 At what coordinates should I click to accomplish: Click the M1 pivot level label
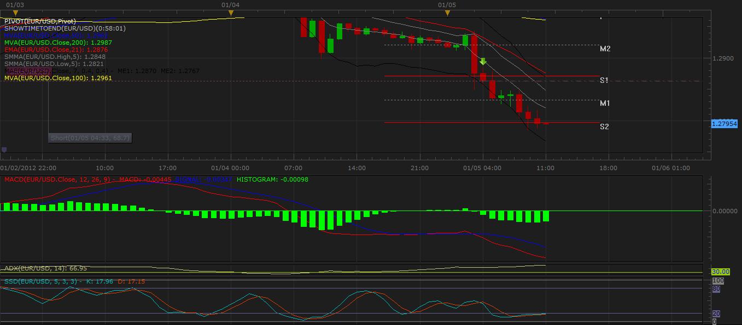pyautogui.click(x=605, y=103)
